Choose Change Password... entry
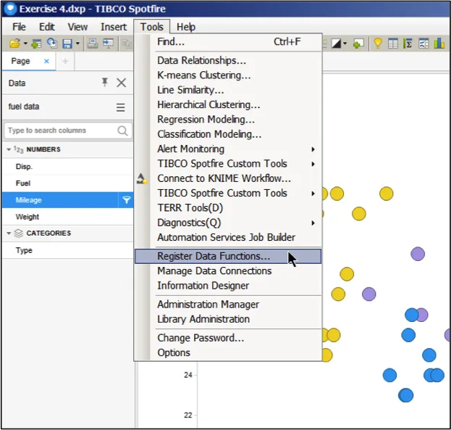The width and height of the screenshot is (451, 430). point(228,338)
